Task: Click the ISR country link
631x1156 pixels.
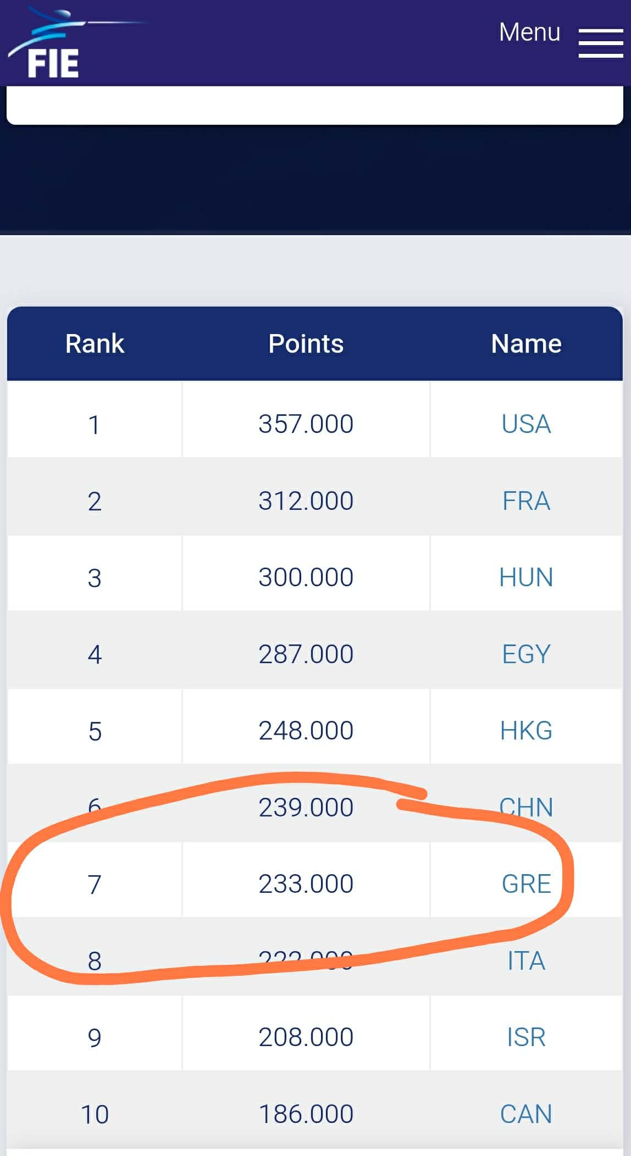Action: (526, 1037)
